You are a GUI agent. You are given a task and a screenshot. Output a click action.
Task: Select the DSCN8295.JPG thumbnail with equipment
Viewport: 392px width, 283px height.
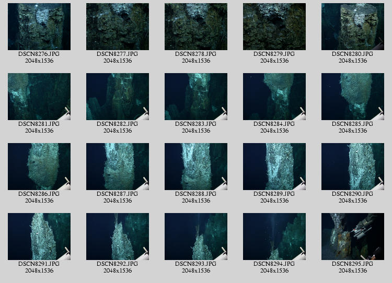353,237
